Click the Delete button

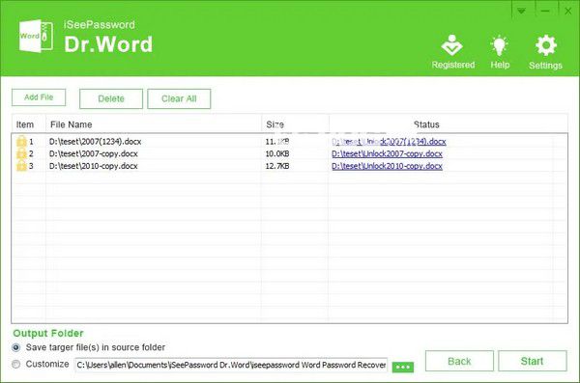111,98
